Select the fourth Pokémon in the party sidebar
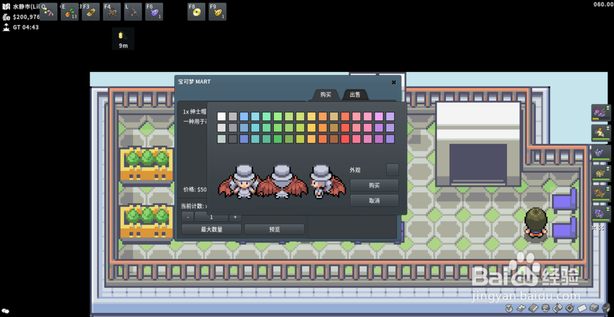614x317 pixels. coord(600,174)
